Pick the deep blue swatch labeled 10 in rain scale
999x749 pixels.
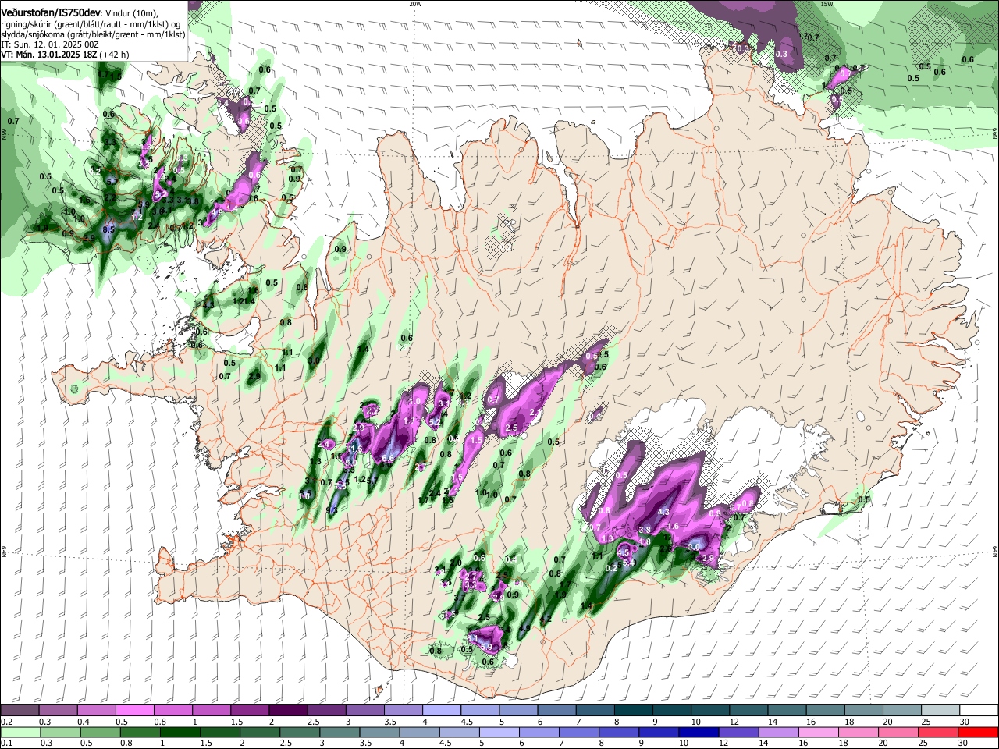[697, 733]
